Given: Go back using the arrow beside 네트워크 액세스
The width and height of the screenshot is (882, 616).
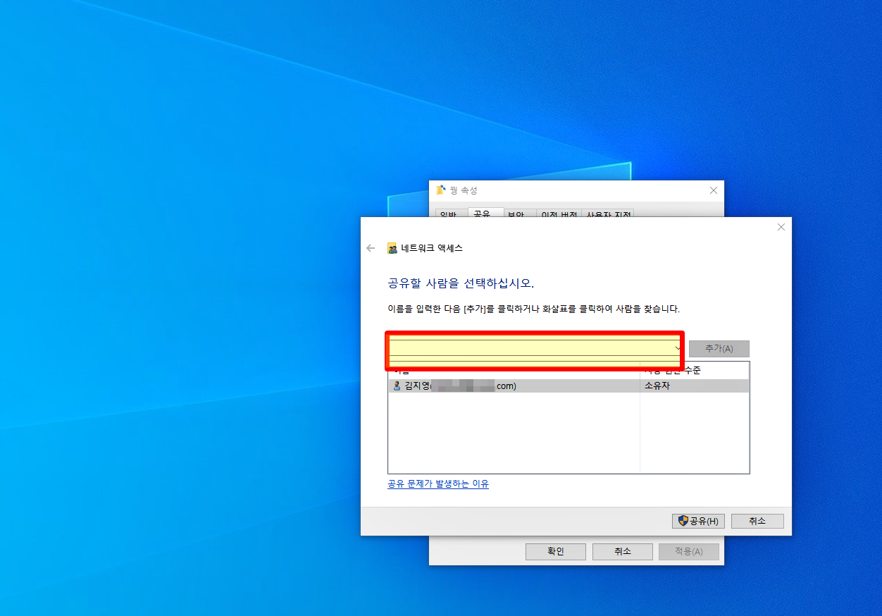Looking at the screenshot, I should (371, 248).
